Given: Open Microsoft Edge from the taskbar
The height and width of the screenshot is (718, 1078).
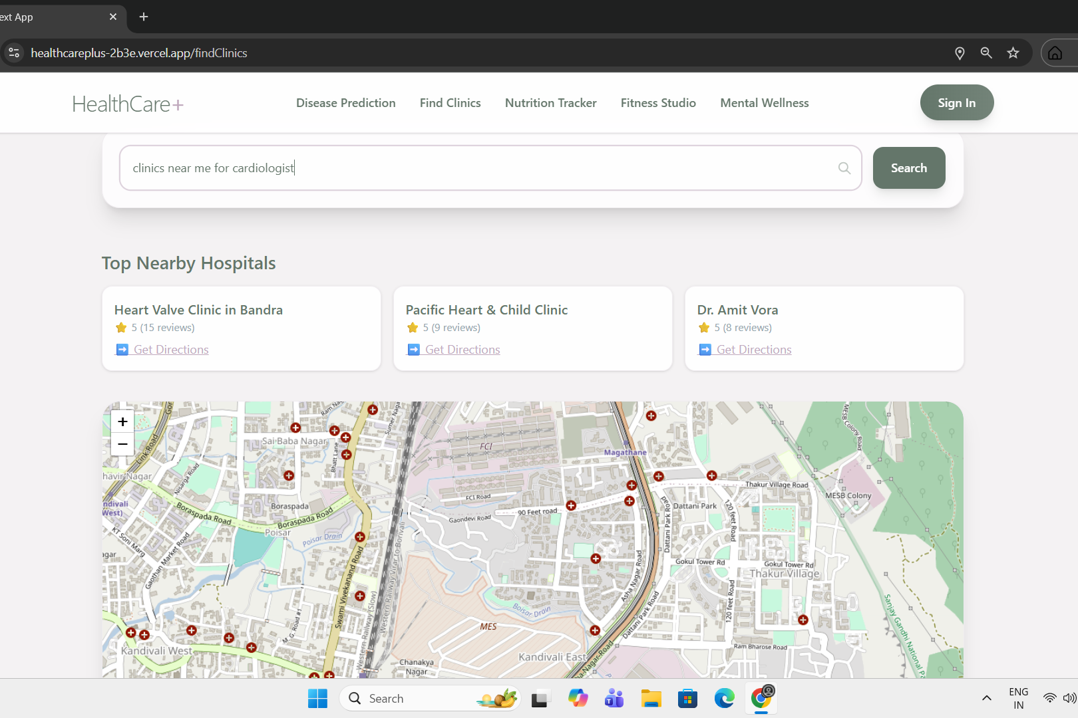Looking at the screenshot, I should point(724,698).
